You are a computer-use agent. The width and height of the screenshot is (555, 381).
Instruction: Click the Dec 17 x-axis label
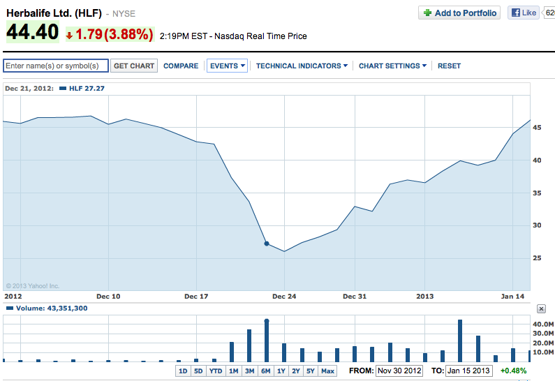196,297
